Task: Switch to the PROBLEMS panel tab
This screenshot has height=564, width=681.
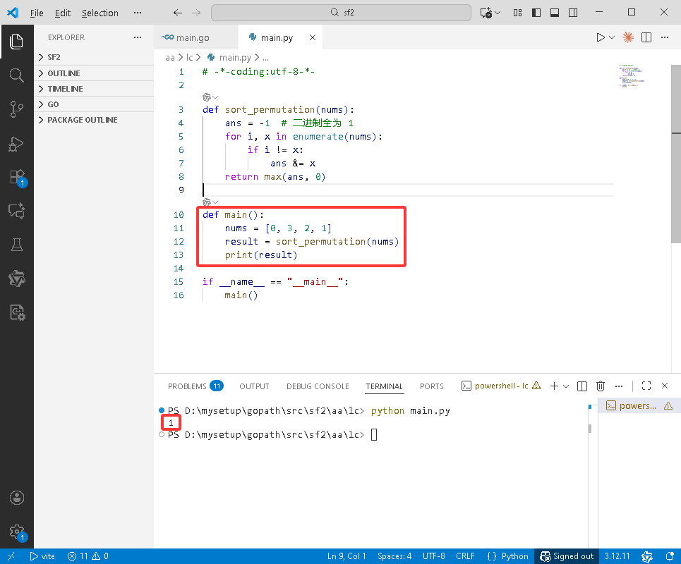Action: coord(195,386)
